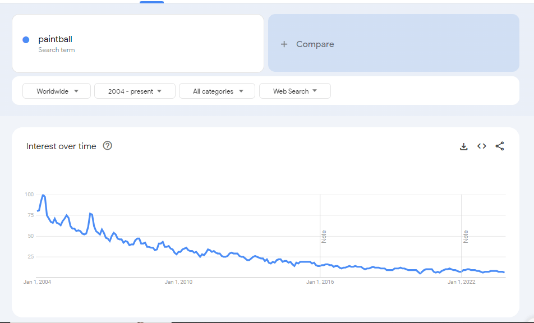
Task: Click the embed code icon in the chart panel
Action: [481, 146]
